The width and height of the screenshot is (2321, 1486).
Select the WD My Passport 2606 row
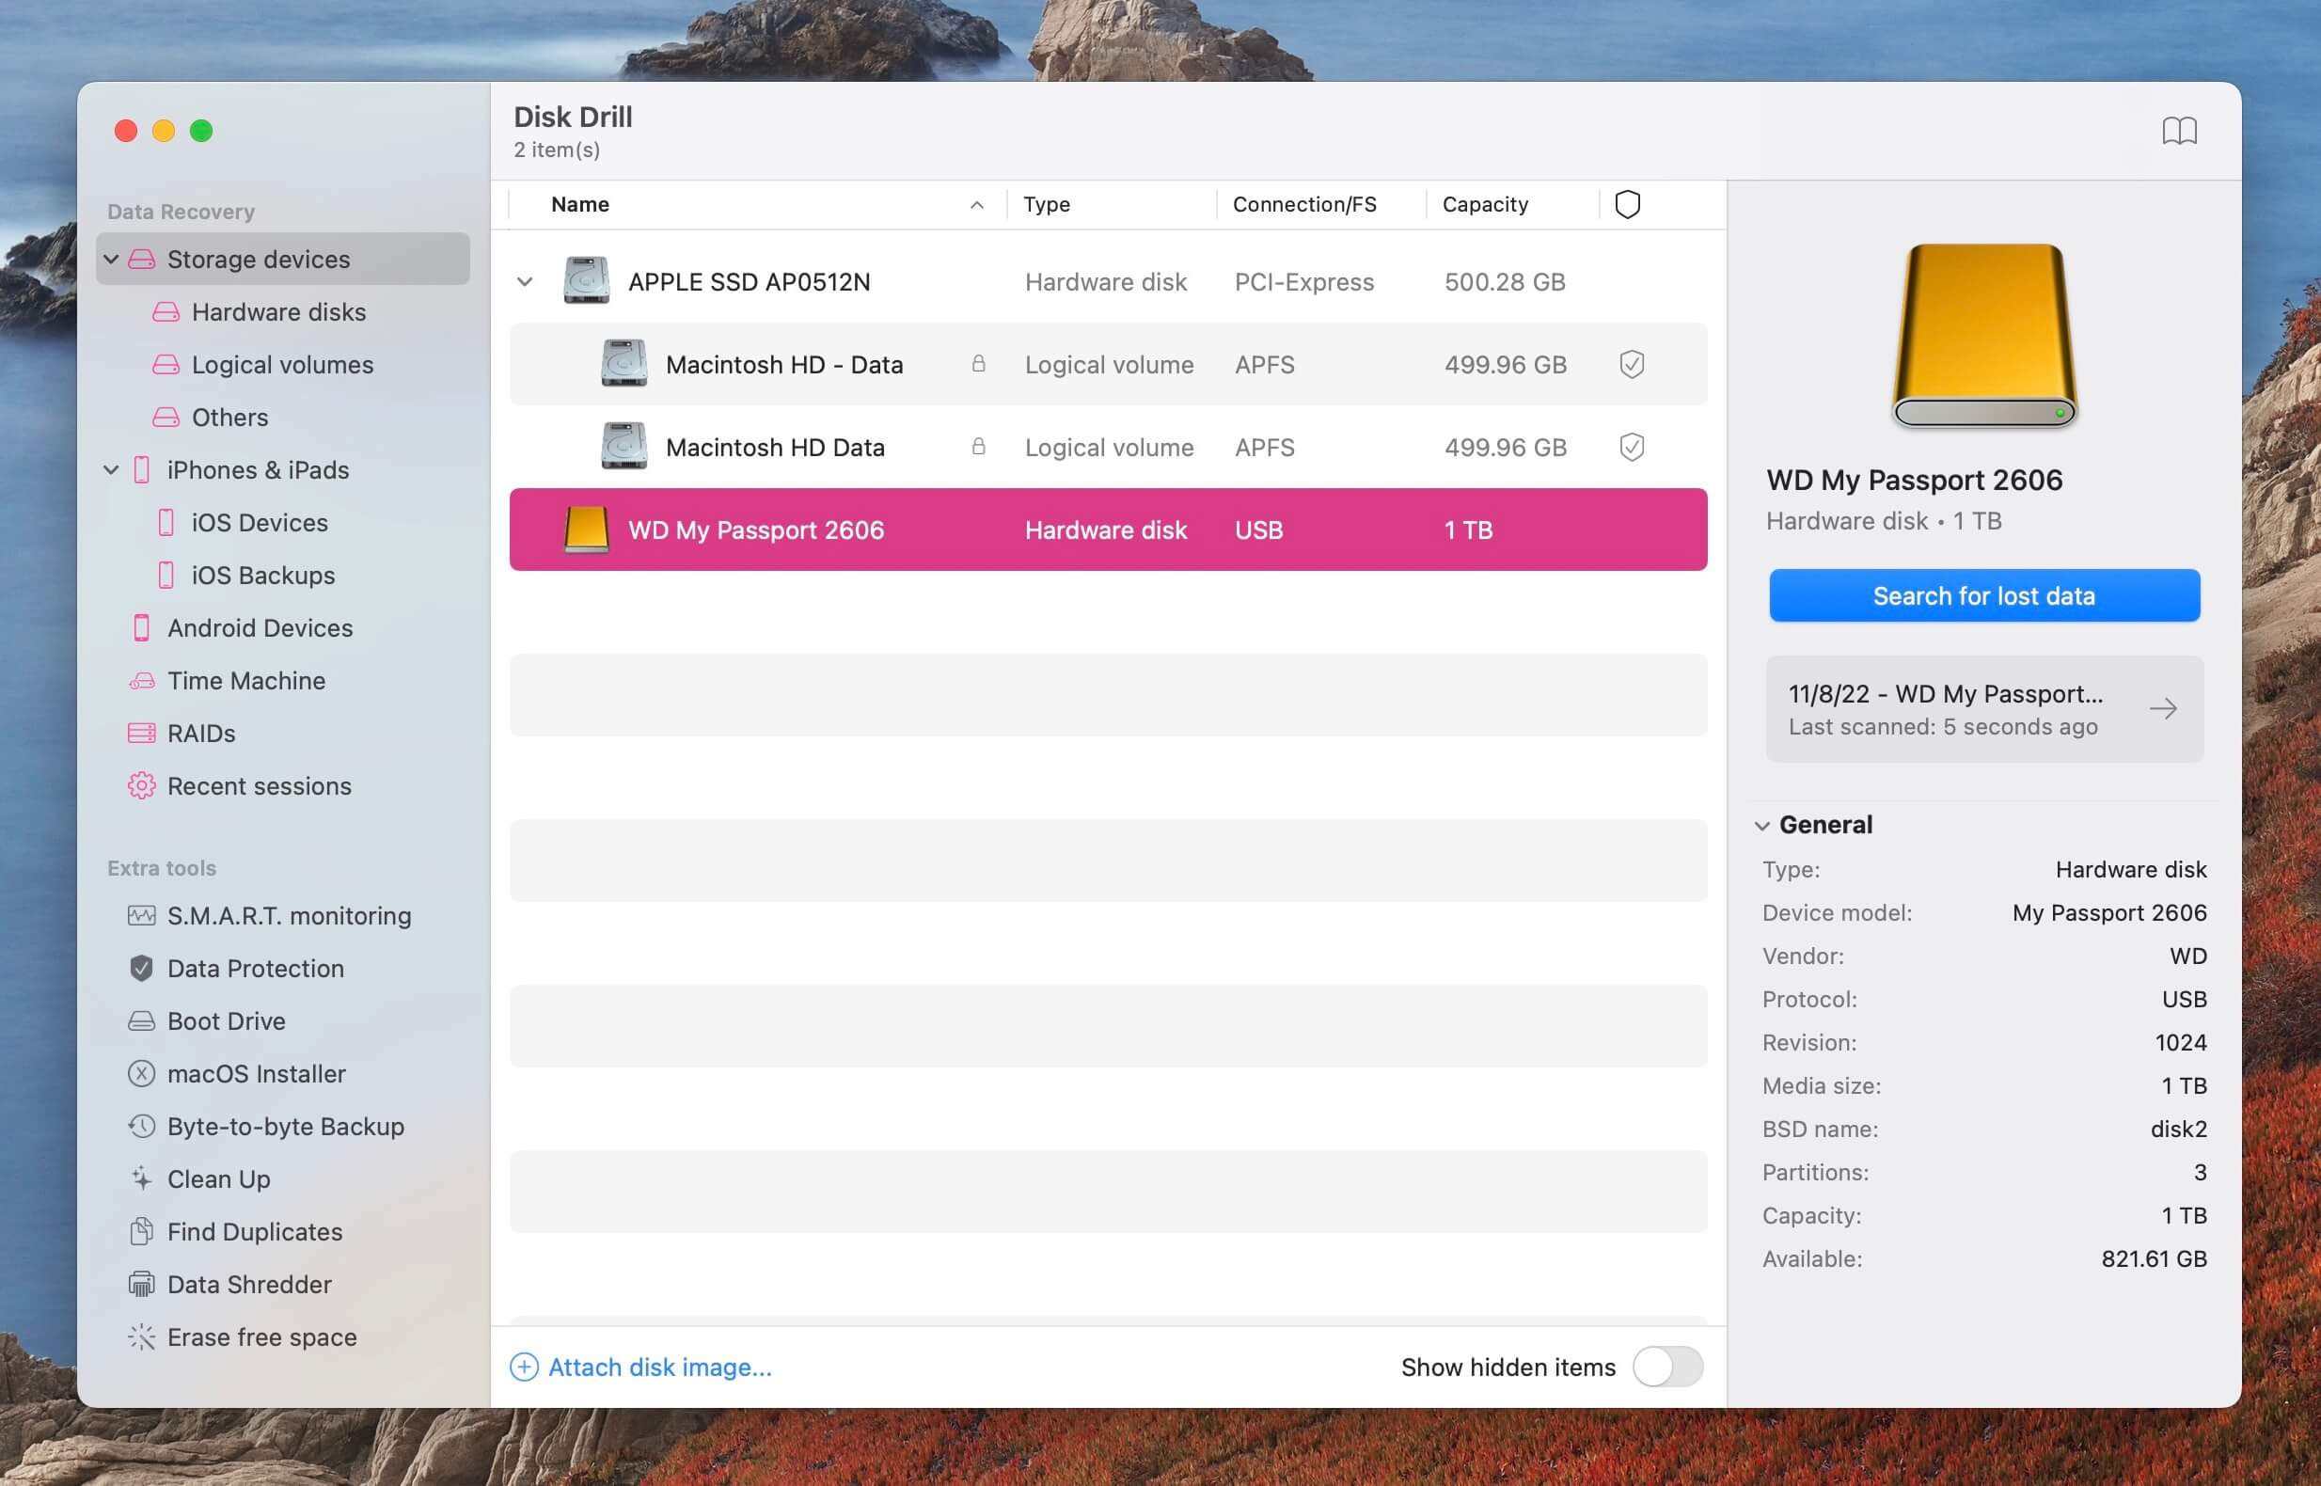pyautogui.click(x=1109, y=530)
